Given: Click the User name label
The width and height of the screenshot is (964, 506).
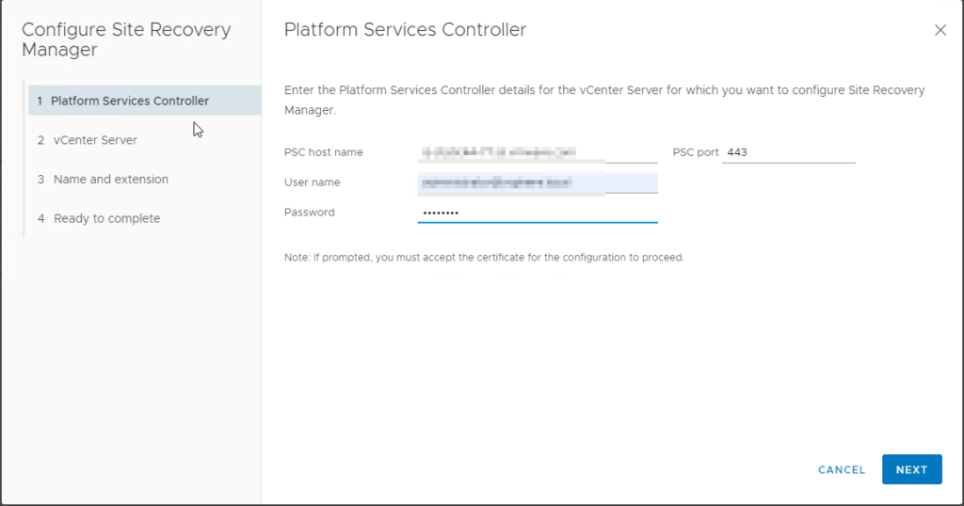Looking at the screenshot, I should 312,182.
